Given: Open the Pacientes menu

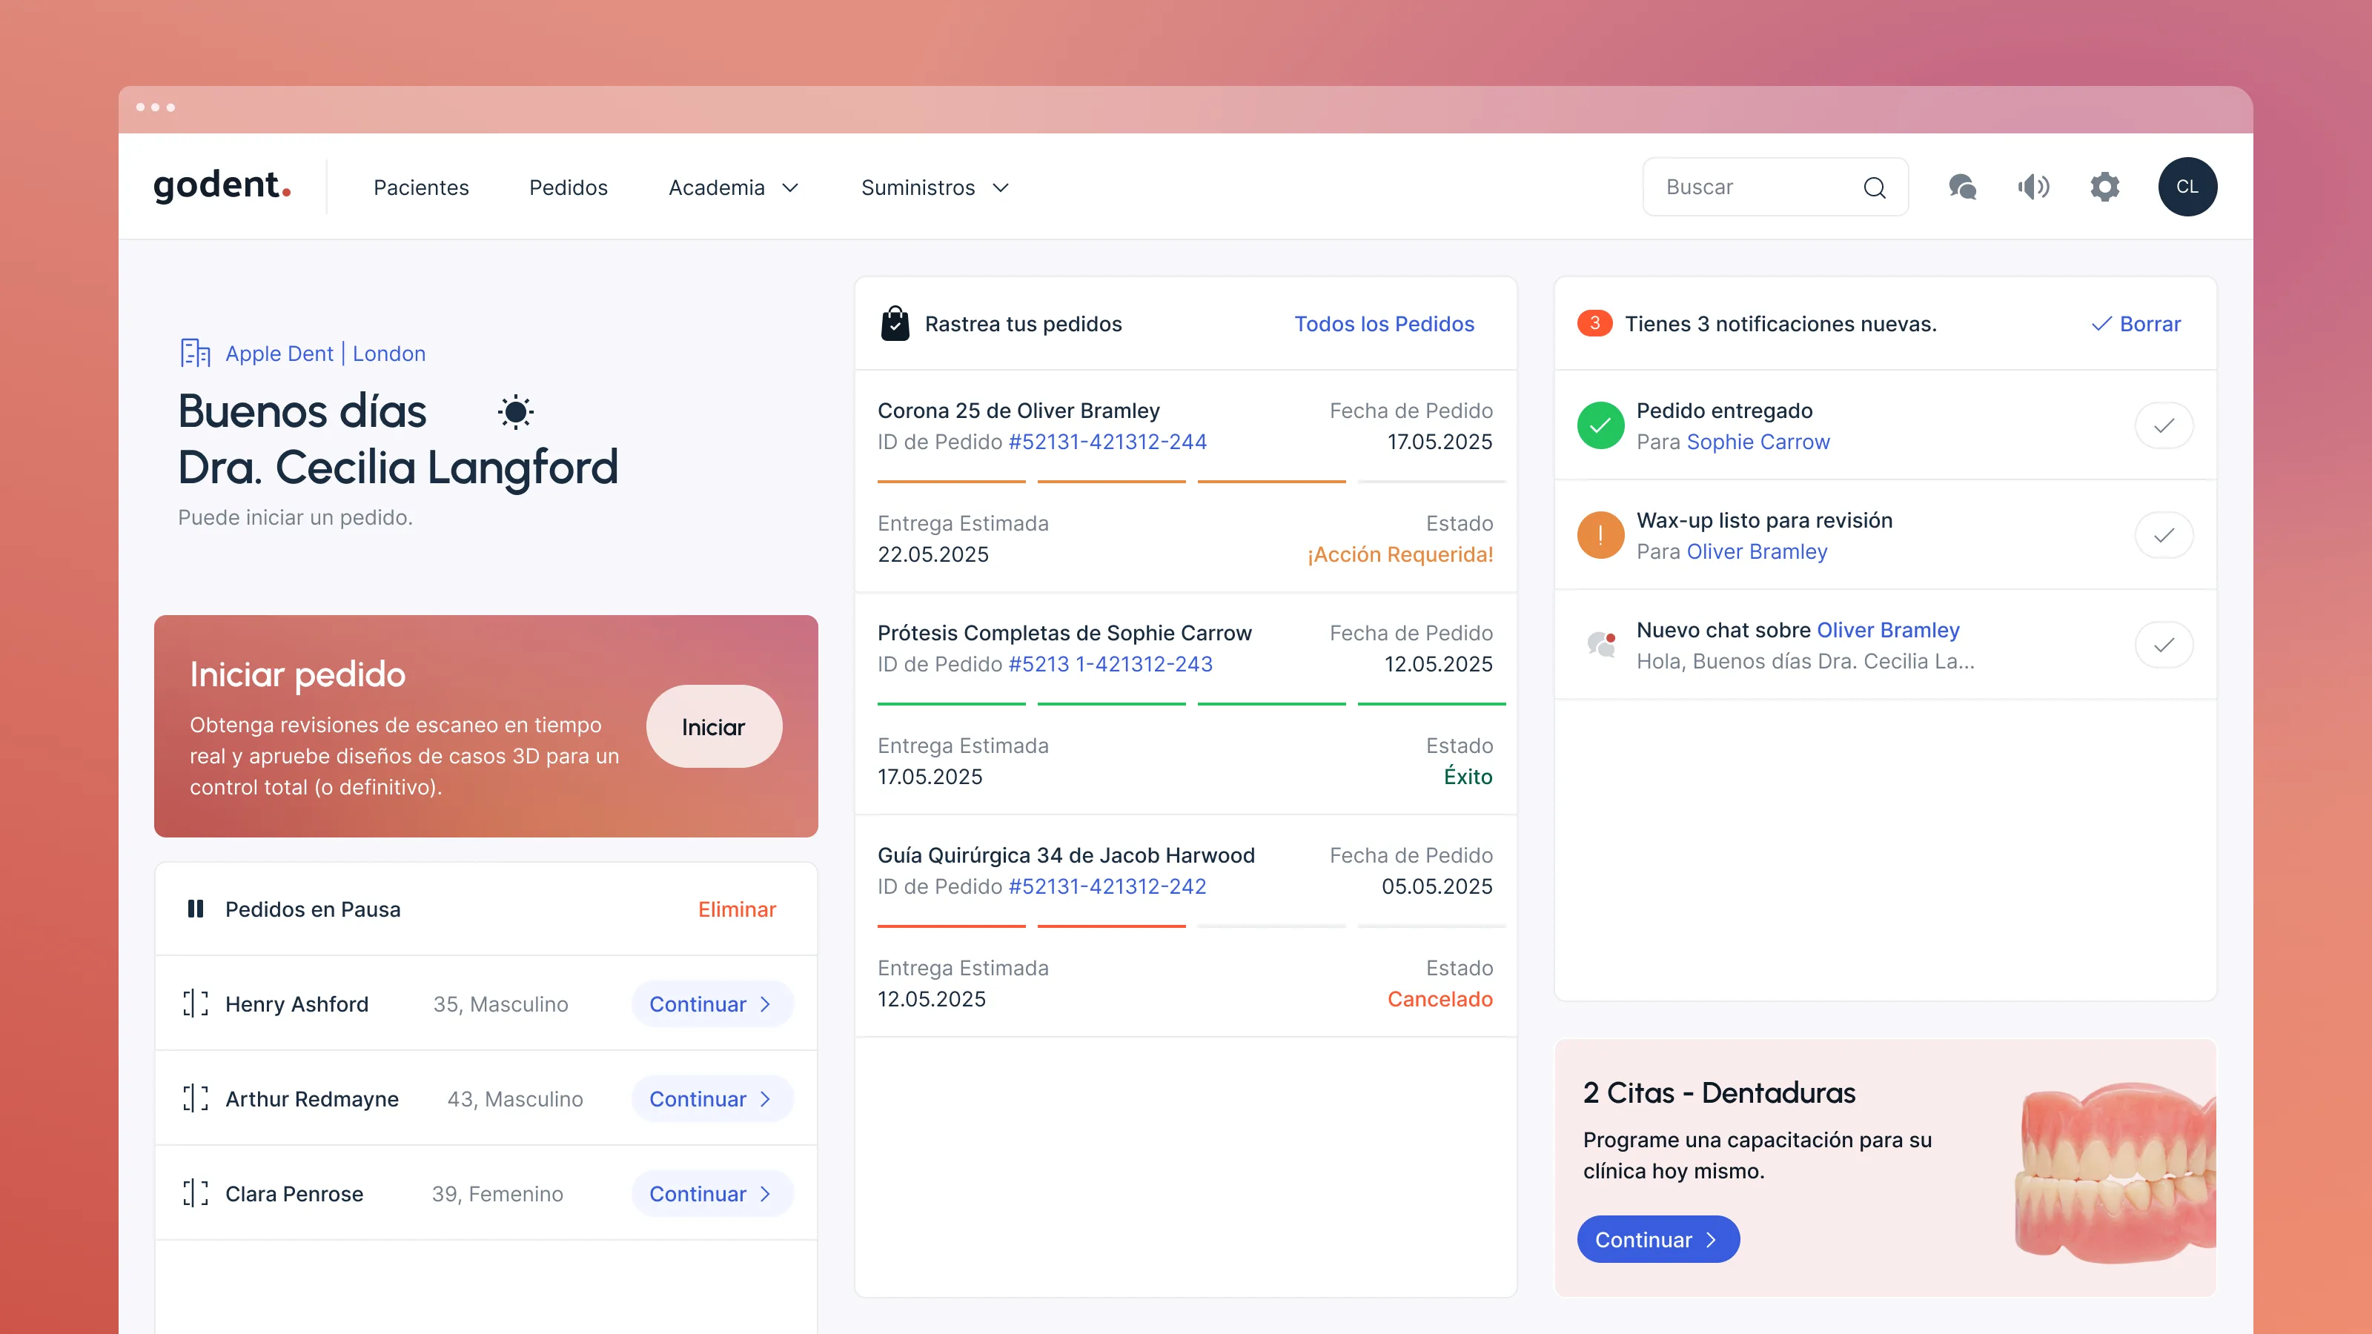Looking at the screenshot, I should 421,188.
